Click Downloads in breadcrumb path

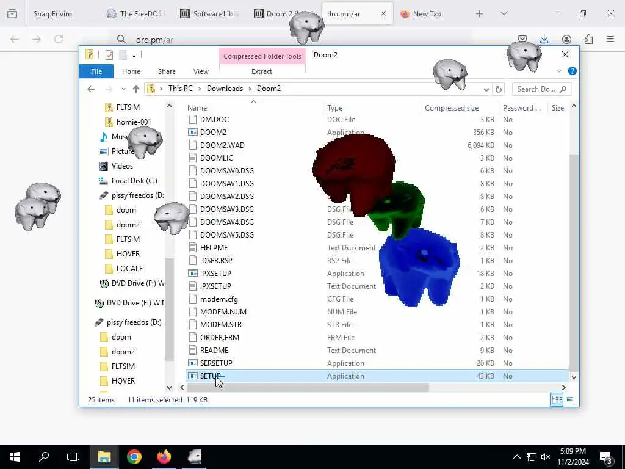coord(225,89)
